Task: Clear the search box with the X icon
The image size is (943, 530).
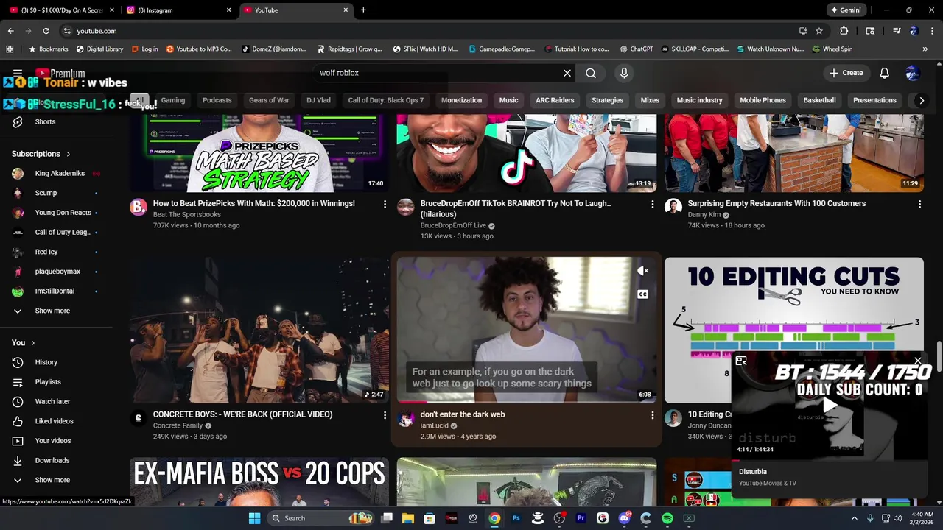Action: click(x=567, y=73)
